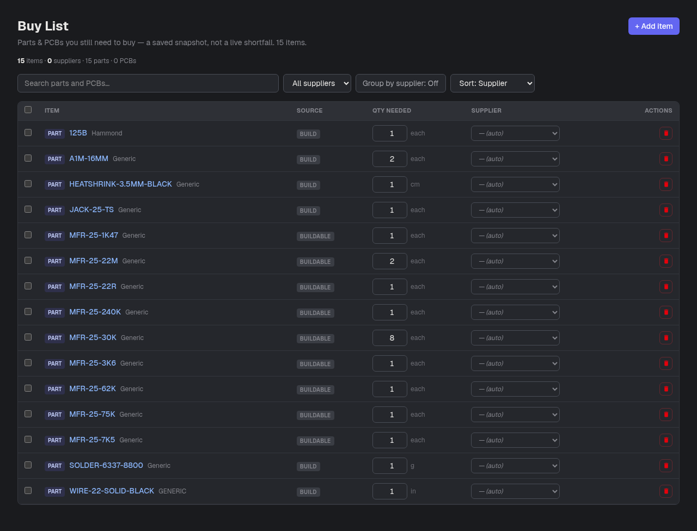Check the box for 125B
697x531 pixels.
(28, 133)
